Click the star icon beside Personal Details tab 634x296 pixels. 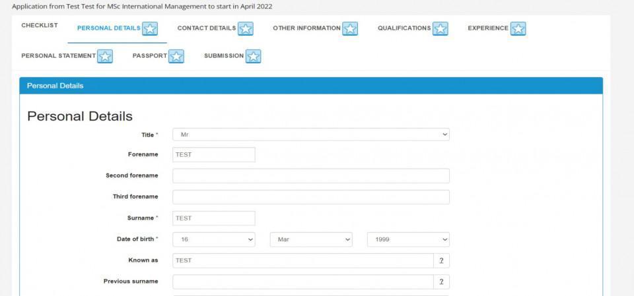(150, 28)
